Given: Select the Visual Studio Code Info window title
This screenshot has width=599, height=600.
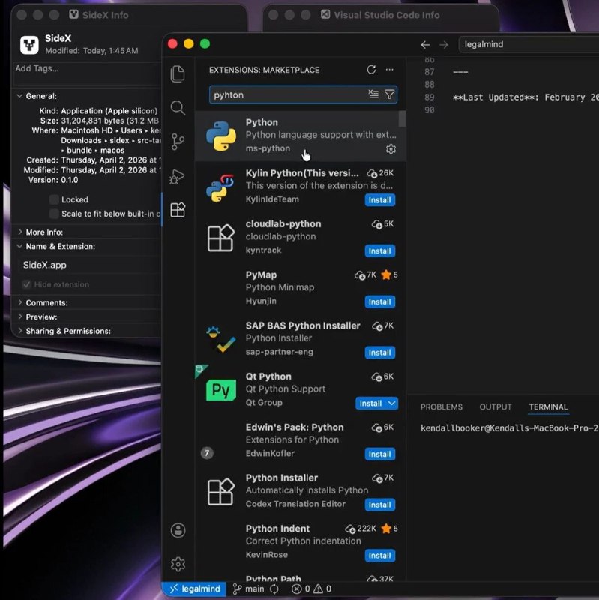Looking at the screenshot, I should click(386, 15).
